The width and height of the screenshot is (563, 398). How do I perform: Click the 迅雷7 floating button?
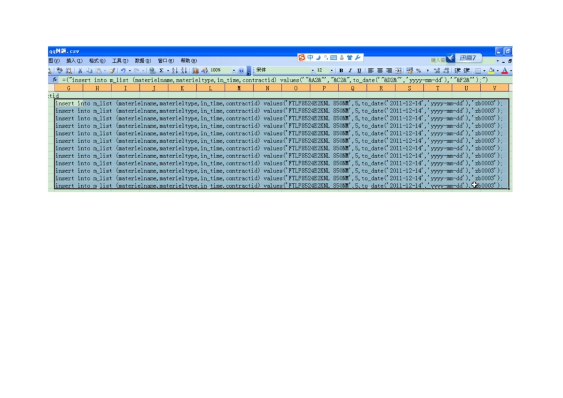[464, 58]
